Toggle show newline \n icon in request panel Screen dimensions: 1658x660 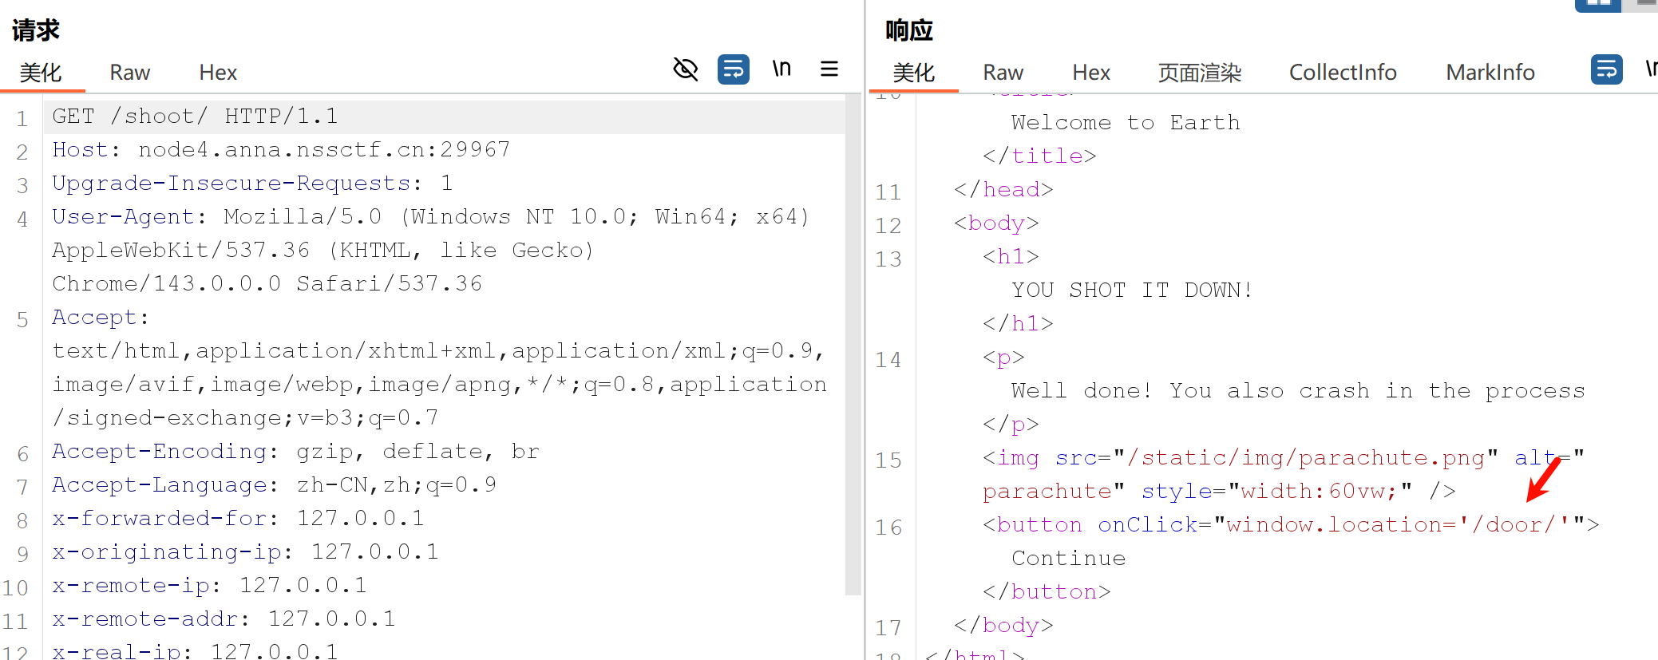point(782,69)
